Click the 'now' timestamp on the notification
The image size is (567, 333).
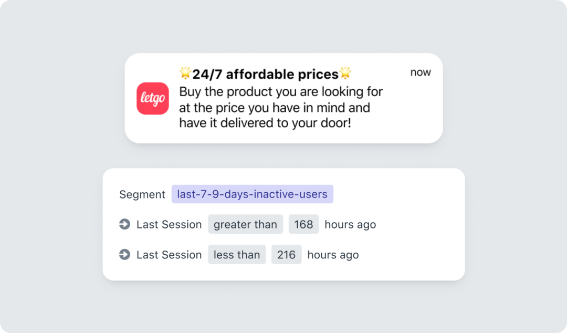(x=421, y=72)
